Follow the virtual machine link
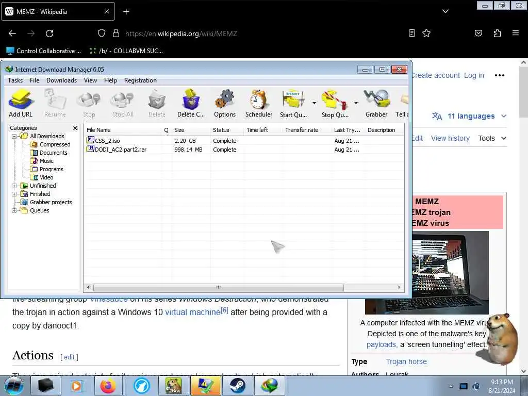Viewport: 528px width, 396px height. [193, 312]
